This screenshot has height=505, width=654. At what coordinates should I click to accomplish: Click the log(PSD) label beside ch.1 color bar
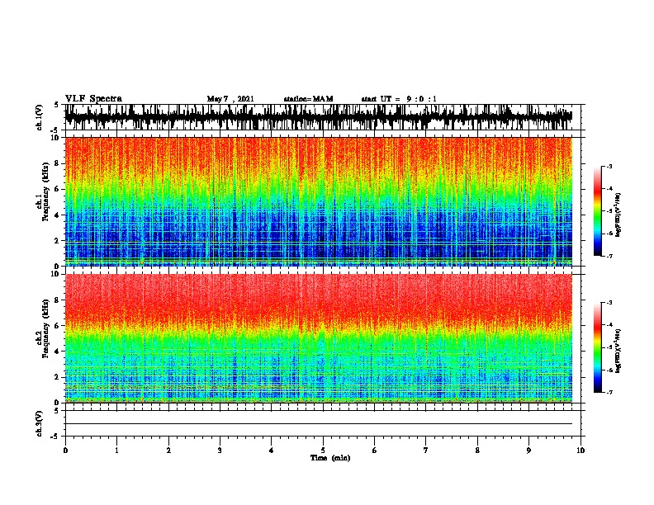[618, 215]
